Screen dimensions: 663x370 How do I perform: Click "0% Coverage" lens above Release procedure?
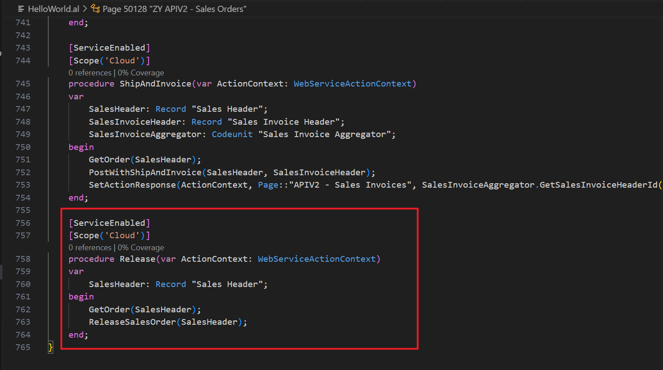(141, 248)
